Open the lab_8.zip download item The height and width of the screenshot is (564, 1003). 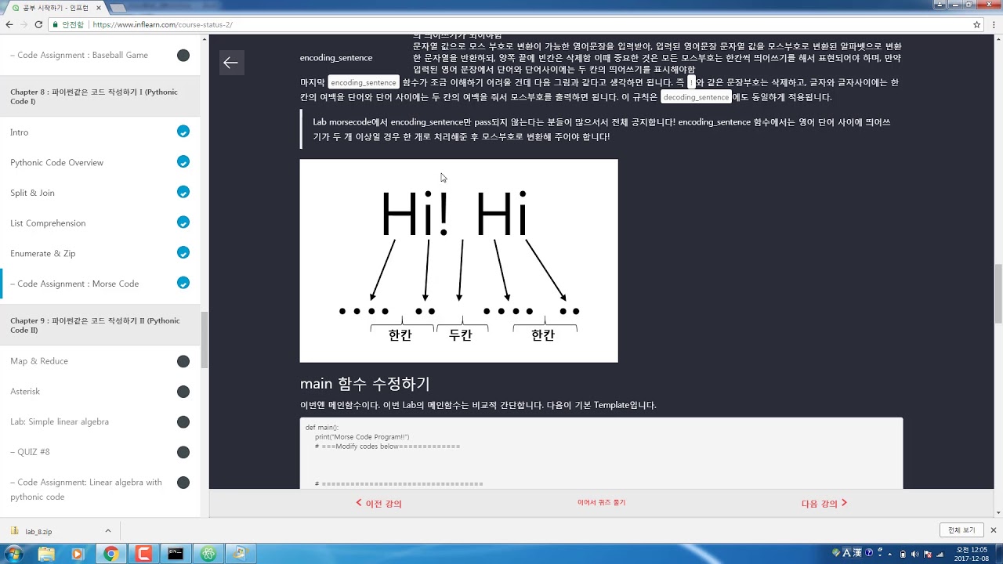[39, 531]
